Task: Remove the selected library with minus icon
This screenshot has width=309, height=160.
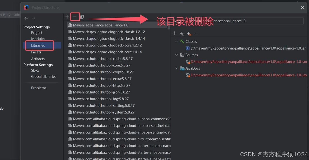Action: (74, 17)
